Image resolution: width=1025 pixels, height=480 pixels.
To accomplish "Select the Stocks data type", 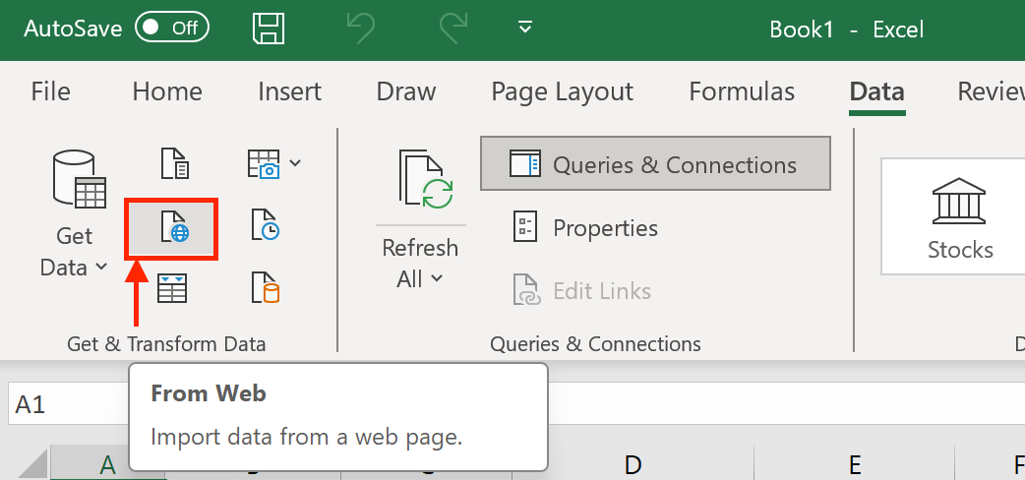I will tap(960, 217).
